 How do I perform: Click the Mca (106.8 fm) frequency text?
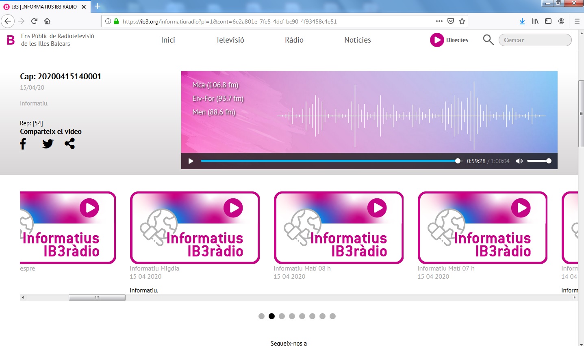click(215, 85)
